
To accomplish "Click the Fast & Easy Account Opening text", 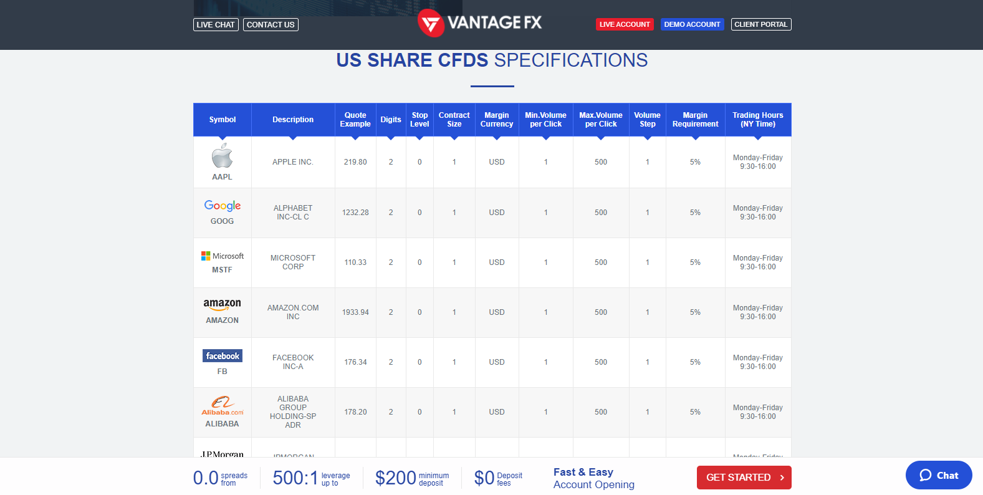I will [593, 478].
